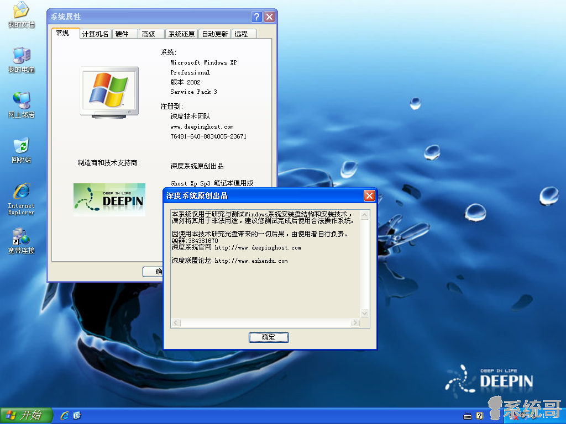Screen dimensions: 566x424
Task: Select the 网上邻居 desktop icon
Action: coord(22,105)
